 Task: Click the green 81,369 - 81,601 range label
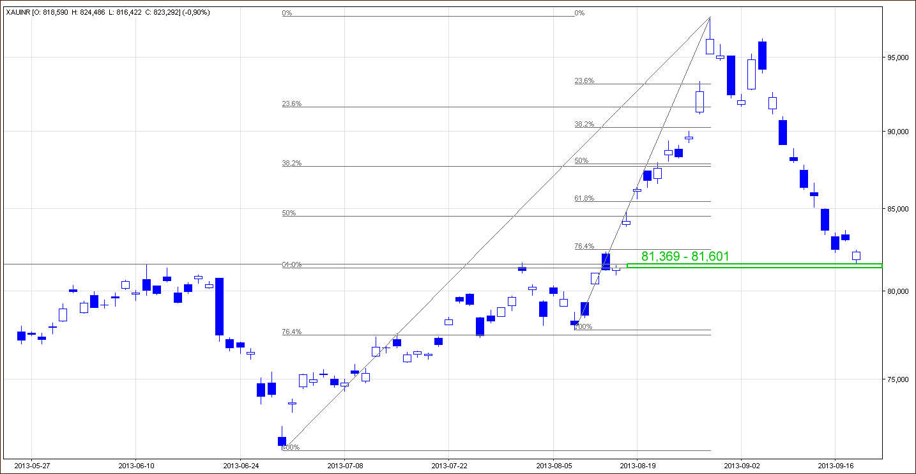(685, 256)
